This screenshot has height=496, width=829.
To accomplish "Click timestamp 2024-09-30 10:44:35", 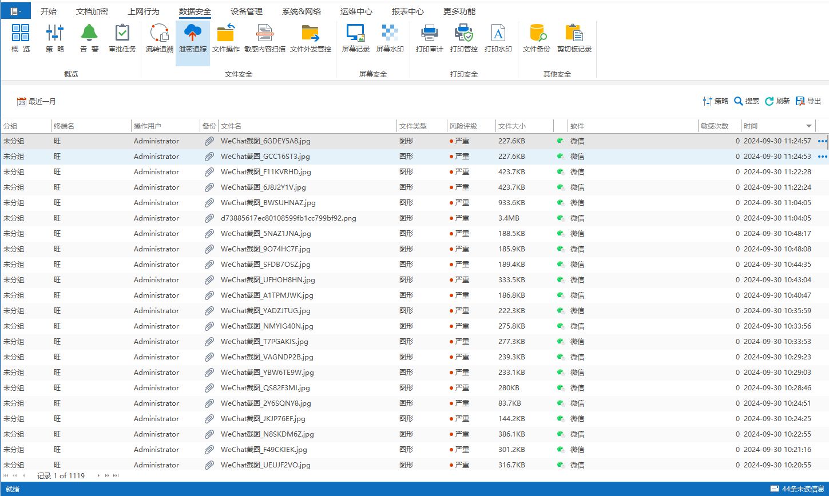I will pyautogui.click(x=777, y=265).
